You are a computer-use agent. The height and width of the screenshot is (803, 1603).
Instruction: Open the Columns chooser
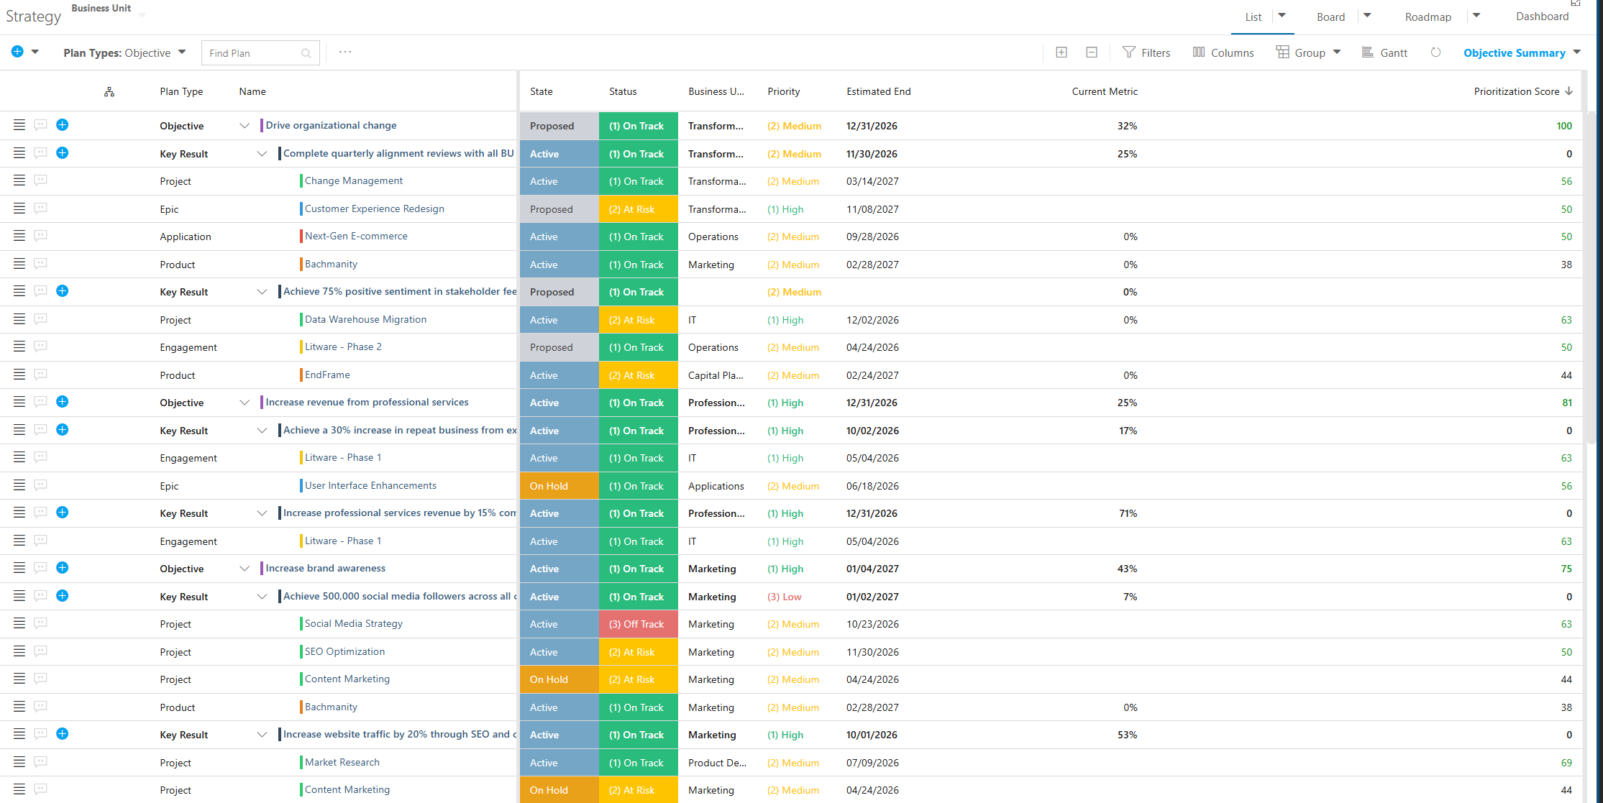(1223, 52)
